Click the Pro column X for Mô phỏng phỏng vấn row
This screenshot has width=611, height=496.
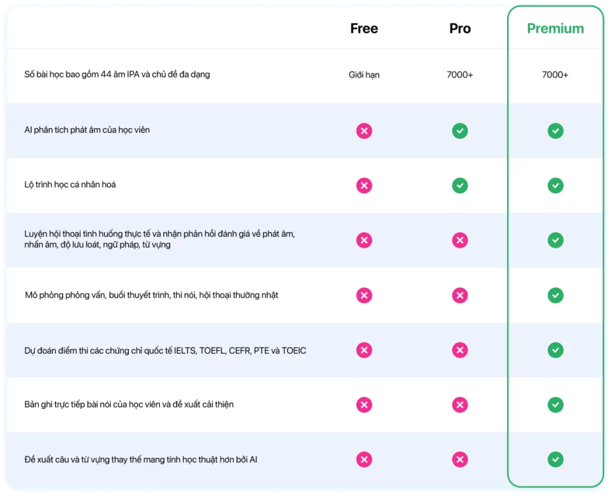pyautogui.click(x=459, y=295)
